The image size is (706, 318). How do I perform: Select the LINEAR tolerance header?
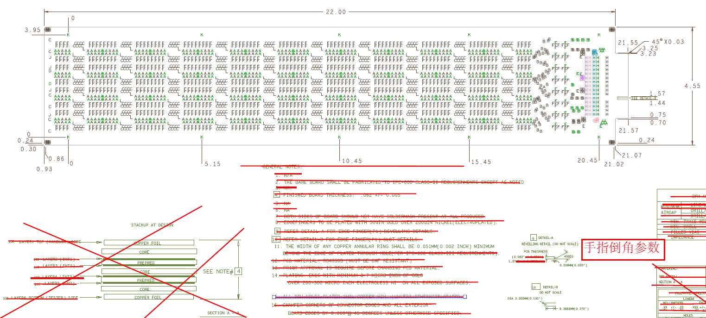(688, 299)
